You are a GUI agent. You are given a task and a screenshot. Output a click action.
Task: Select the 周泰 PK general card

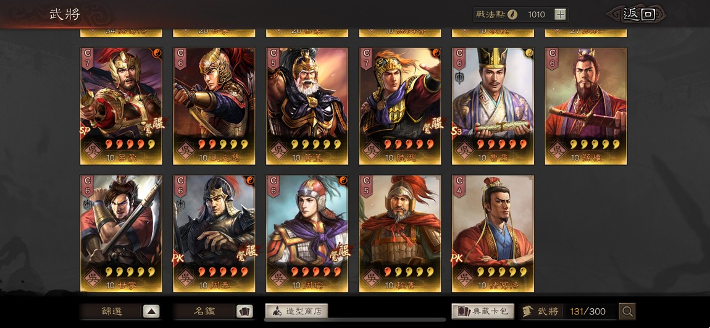point(214,233)
